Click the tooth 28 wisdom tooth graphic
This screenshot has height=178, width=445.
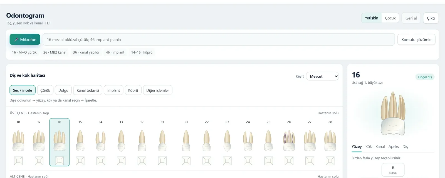(x=330, y=140)
